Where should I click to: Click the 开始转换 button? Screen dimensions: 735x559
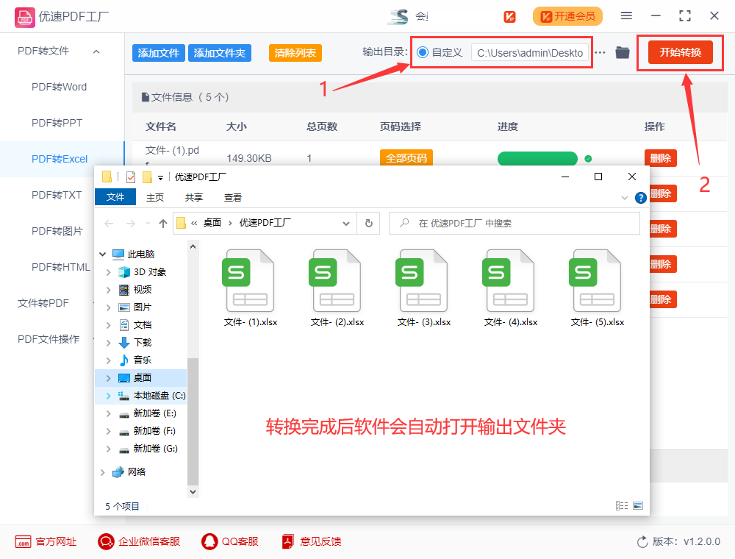[680, 52]
